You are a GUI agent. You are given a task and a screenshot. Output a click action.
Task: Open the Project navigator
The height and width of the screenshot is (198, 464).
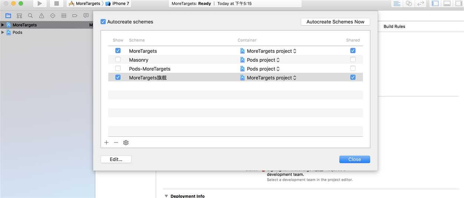8,16
